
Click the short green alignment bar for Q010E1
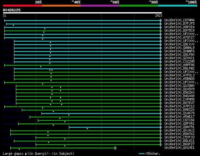coord(63,148)
